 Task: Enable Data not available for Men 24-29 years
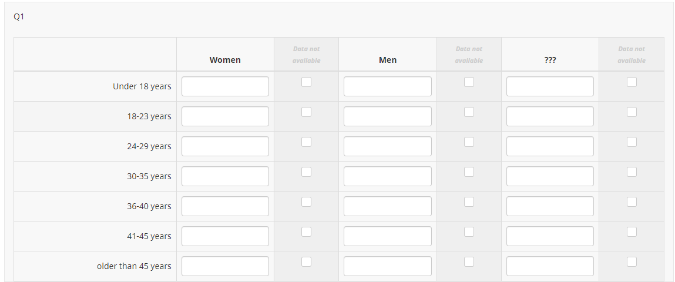(x=469, y=142)
